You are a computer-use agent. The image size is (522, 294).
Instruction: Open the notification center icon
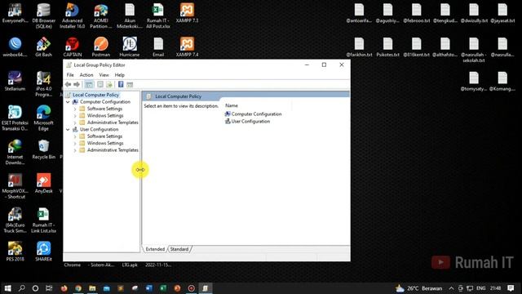coord(511,288)
